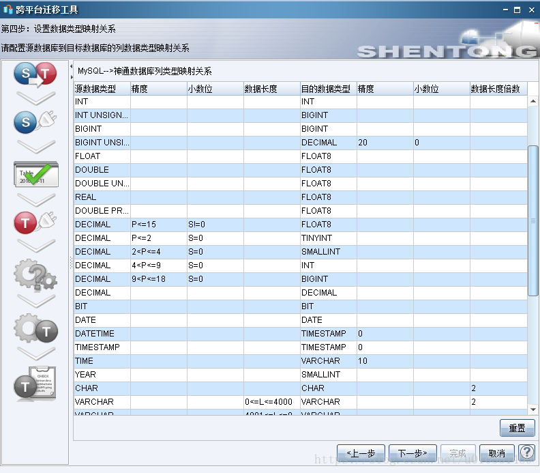The image size is (540, 473).
Task: Select the INT UNSIGN... source type row
Action: [300, 115]
